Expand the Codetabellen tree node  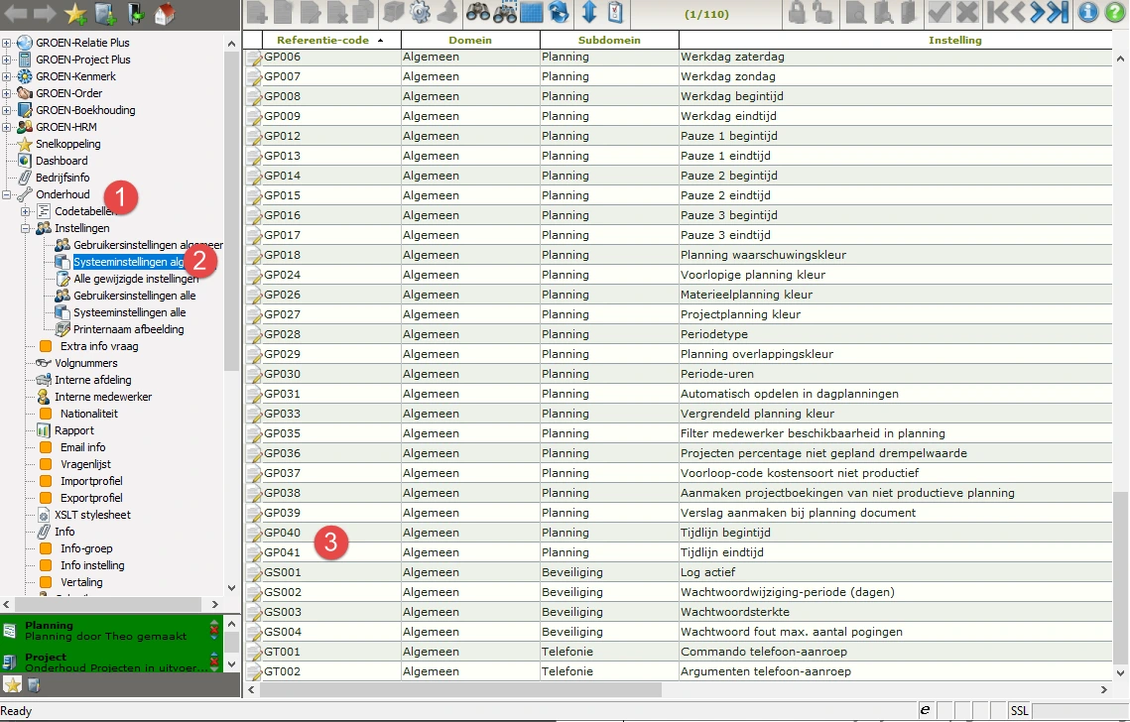(26, 212)
